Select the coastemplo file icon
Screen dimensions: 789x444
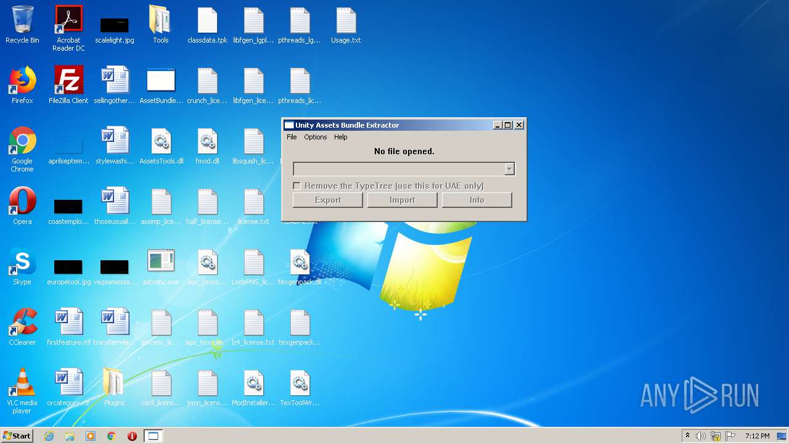(68, 210)
